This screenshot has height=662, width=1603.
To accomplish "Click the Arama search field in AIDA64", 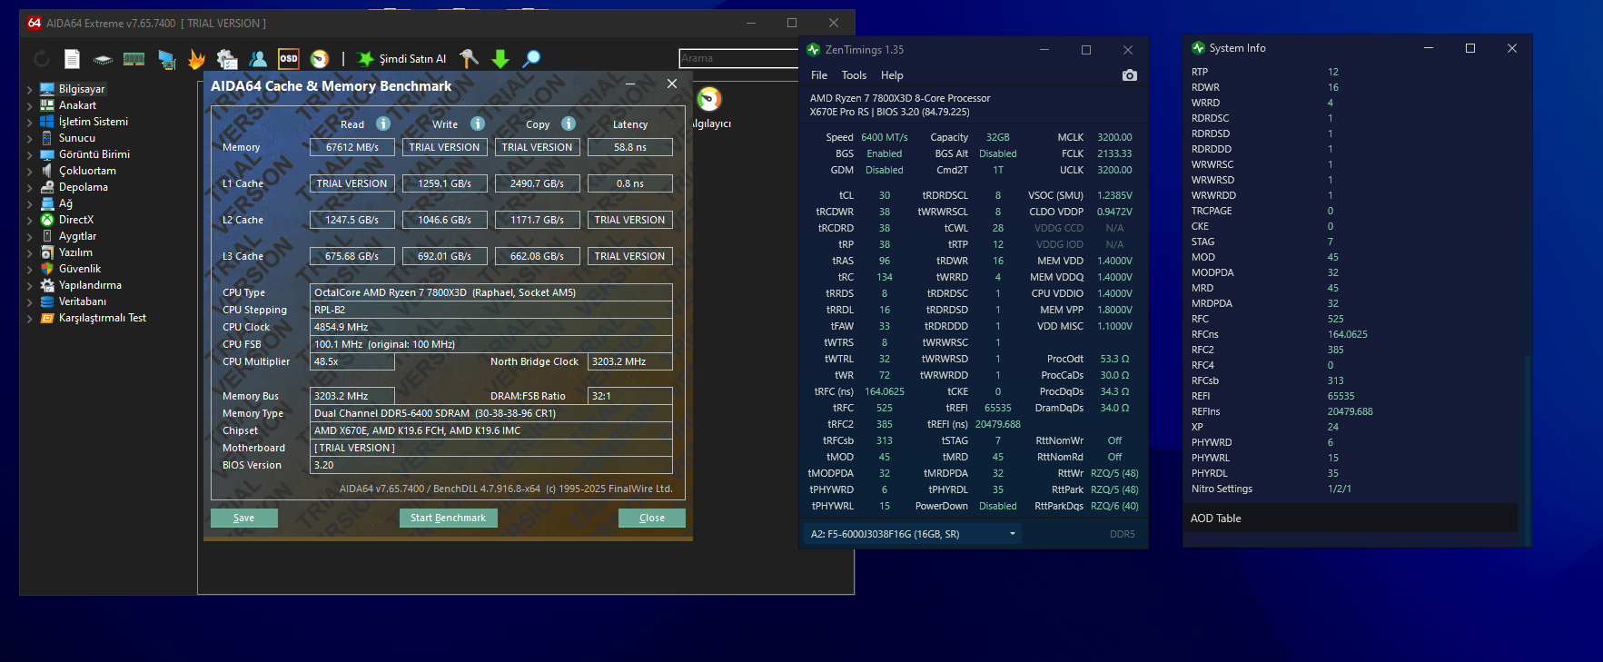I will (738, 58).
